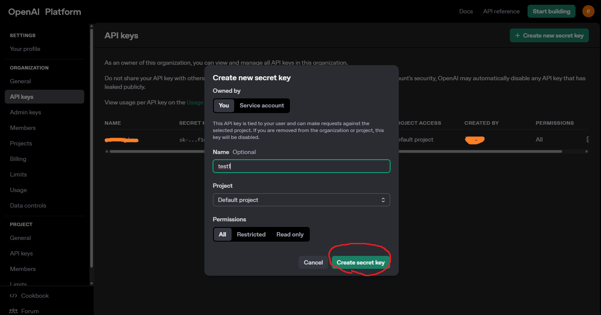Set permissions to Read only

[x=290, y=234]
